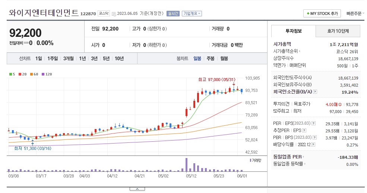Select the 3년 line chart period

(94, 58)
